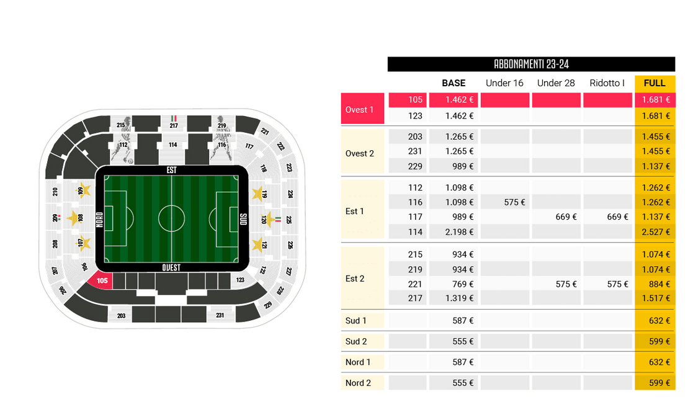Click the gold star at sector 107
693x404 pixels.
84,243
